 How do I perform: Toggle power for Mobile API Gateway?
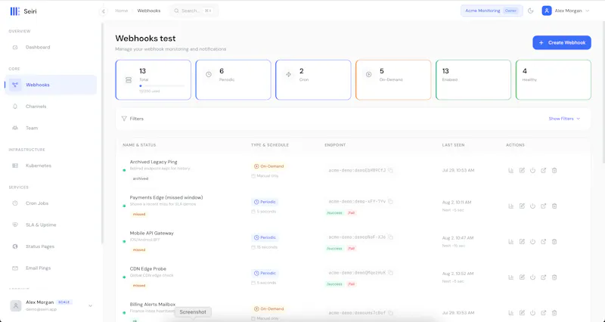tap(533, 242)
